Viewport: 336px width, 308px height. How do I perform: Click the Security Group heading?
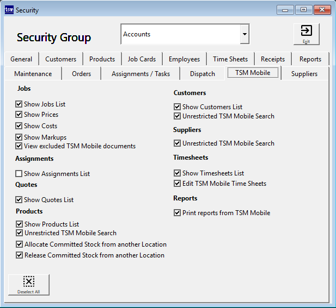point(54,37)
